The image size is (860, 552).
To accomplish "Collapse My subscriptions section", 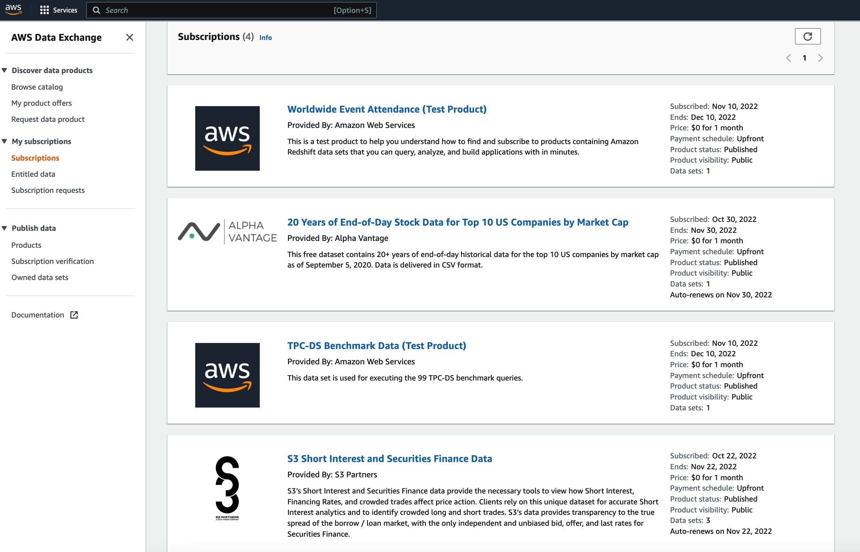I will point(4,141).
